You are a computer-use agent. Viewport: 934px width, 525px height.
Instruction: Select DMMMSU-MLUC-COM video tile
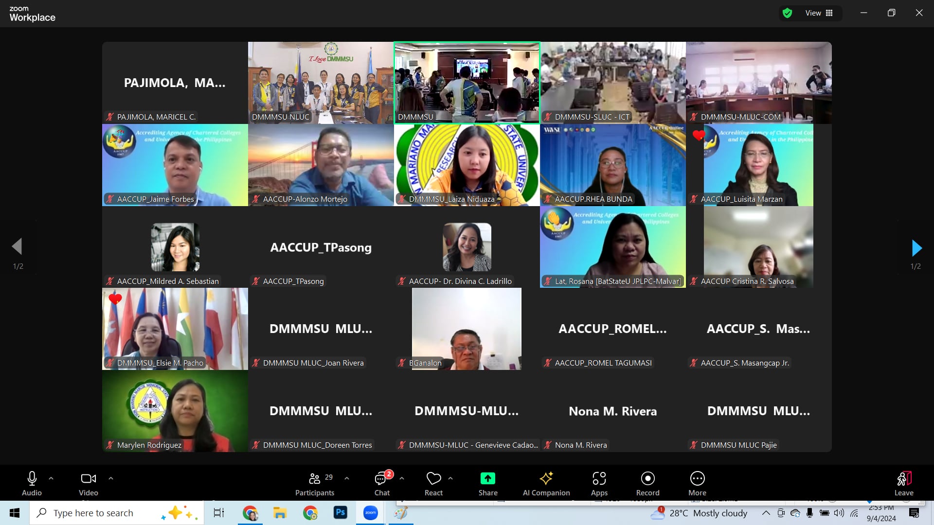[759, 83]
